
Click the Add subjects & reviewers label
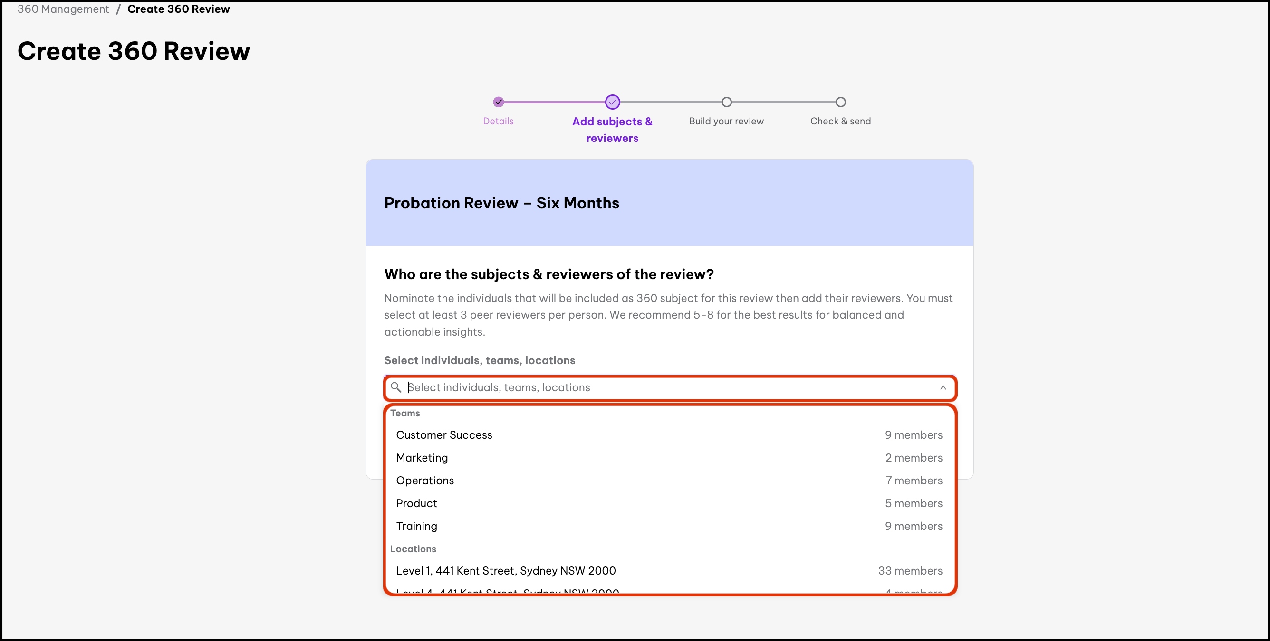pos(612,130)
